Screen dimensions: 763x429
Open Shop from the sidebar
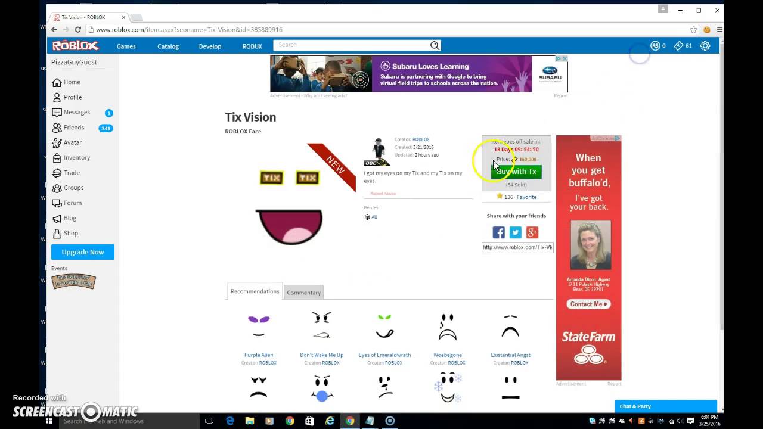[x=64, y=234]
